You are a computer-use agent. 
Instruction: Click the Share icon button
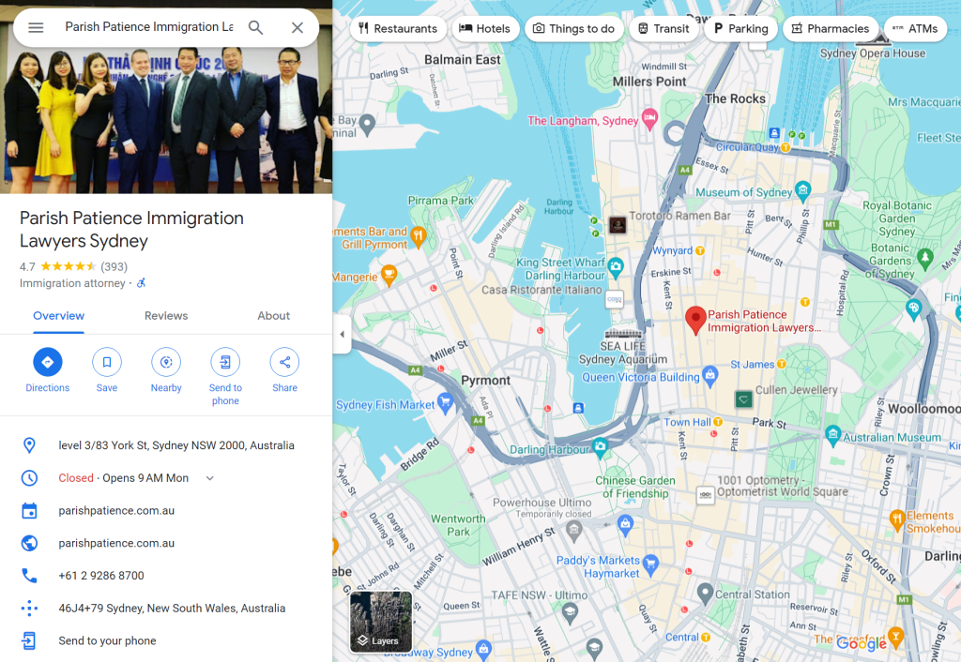[x=285, y=363]
